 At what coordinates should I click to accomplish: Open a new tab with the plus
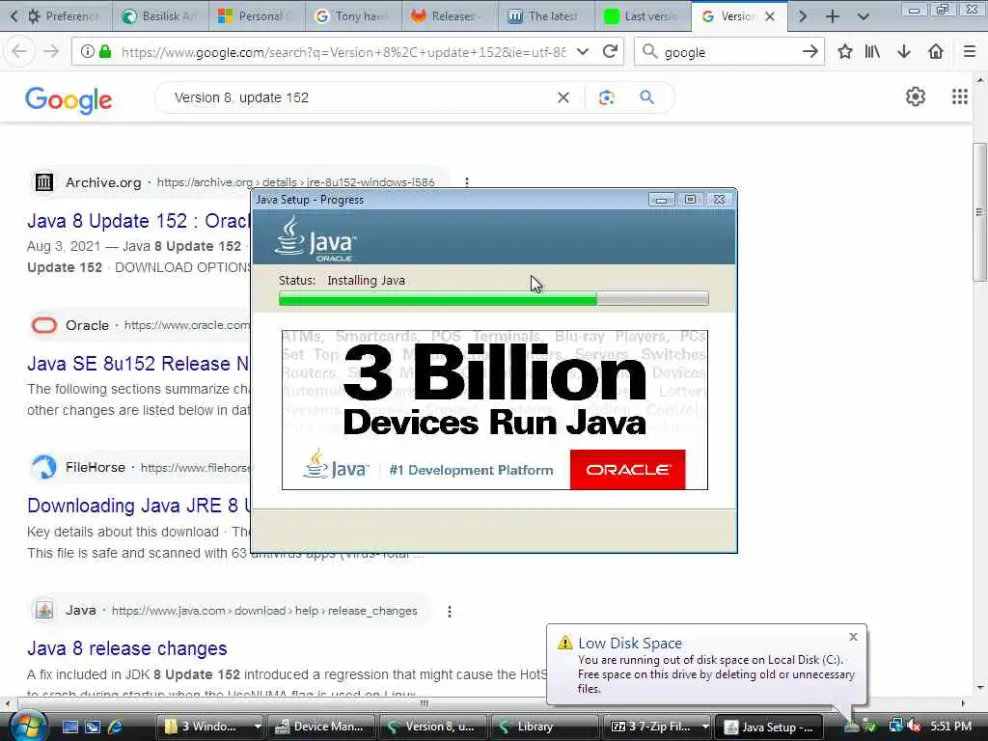tap(833, 16)
